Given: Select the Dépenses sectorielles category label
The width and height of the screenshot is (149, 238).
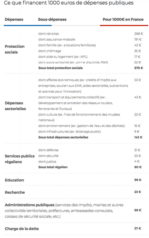Looking at the screenshot, I should click(x=15, y=106).
